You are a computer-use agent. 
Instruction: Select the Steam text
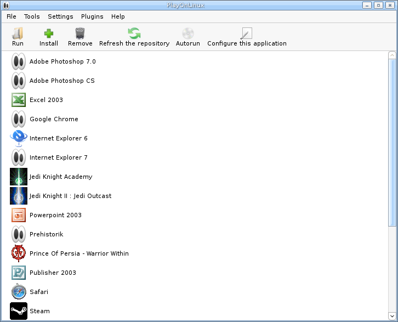pos(39,311)
